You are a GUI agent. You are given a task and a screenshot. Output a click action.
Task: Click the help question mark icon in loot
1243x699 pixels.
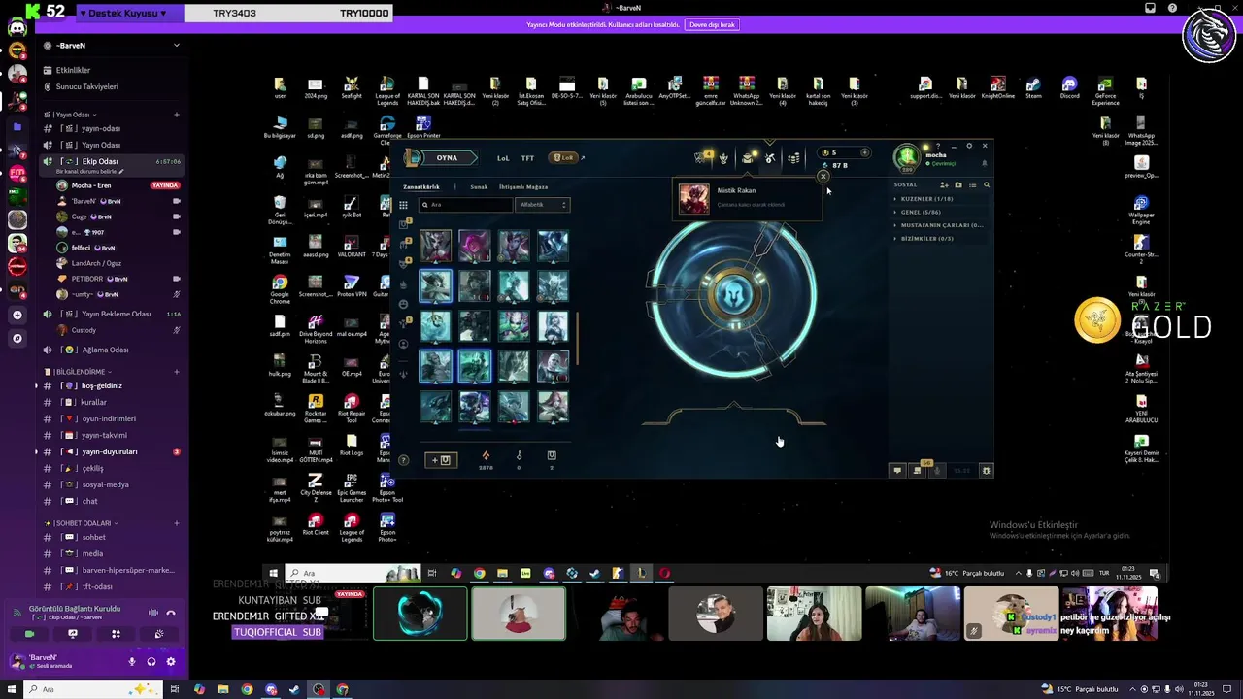pos(403,460)
